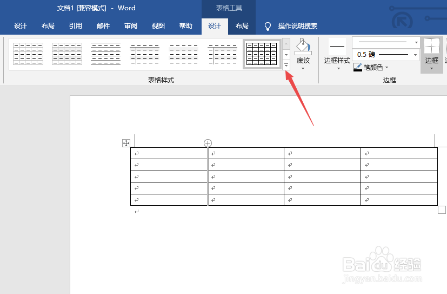447x294 pixels.
Task: Click the 底纹 shading paint bucket icon
Action: [x=303, y=47]
